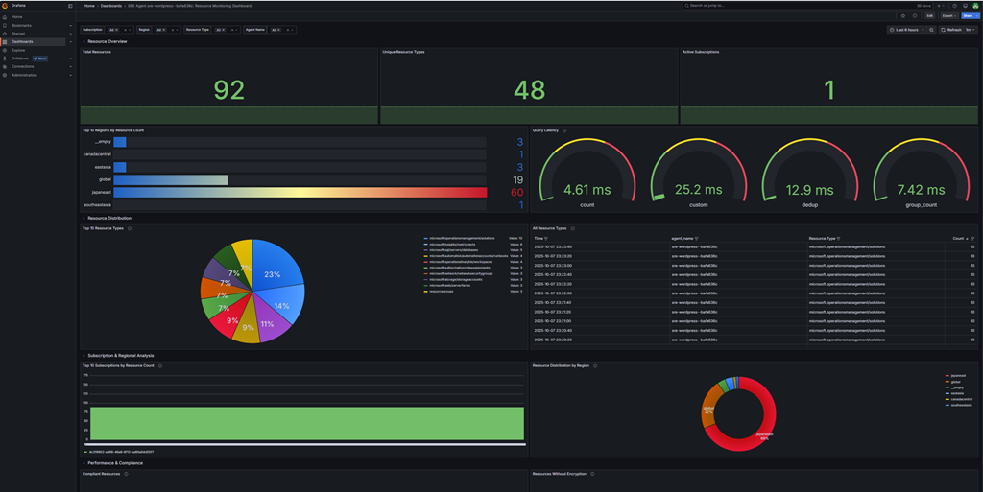Image resolution: width=983 pixels, height=492 pixels.
Task: Collapse the Resource Overview row
Action: [x=84, y=42]
